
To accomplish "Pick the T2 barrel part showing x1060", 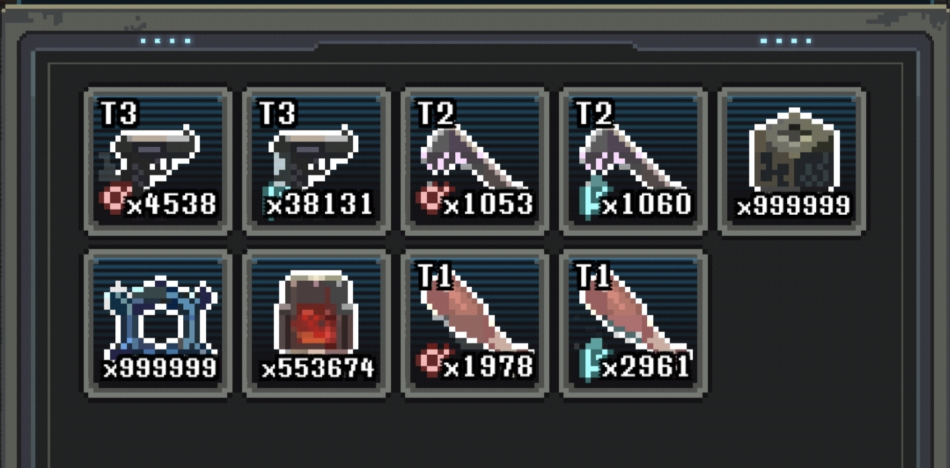I will pyautogui.click(x=634, y=161).
